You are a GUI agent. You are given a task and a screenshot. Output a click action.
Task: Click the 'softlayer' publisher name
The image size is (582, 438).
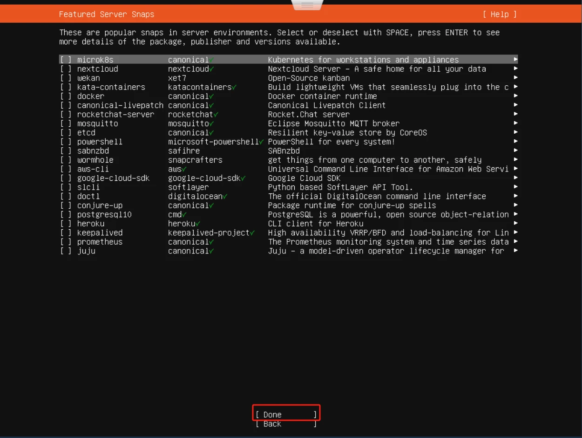pyautogui.click(x=189, y=187)
